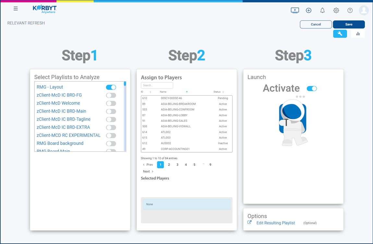Click the Save button
Screen dimensions: 373x244
tap(349, 24)
